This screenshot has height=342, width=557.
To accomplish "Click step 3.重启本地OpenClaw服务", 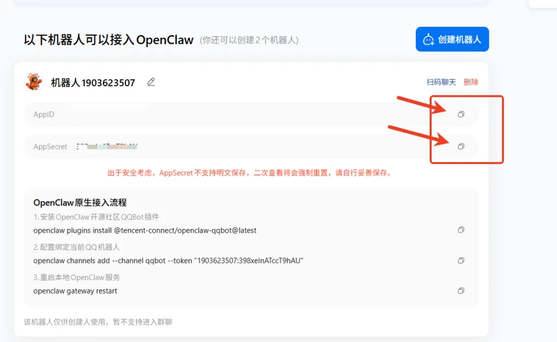I will [77, 278].
